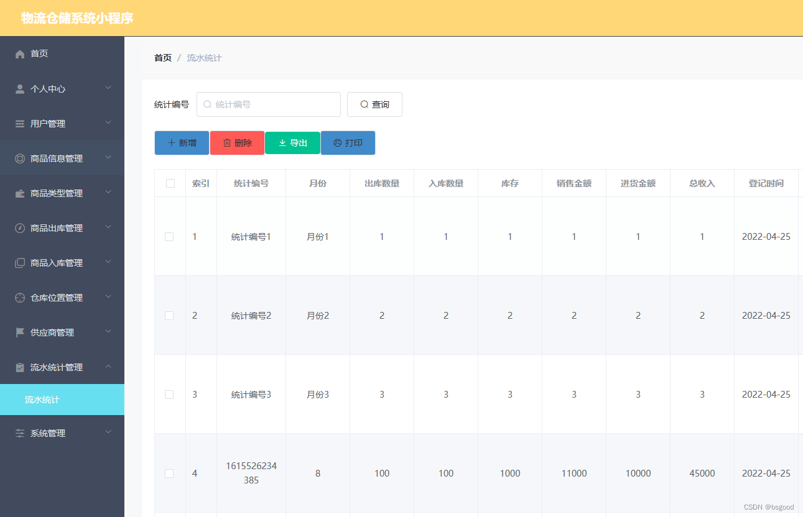Click the 销售金额 column header
803x517 pixels.
pos(574,183)
